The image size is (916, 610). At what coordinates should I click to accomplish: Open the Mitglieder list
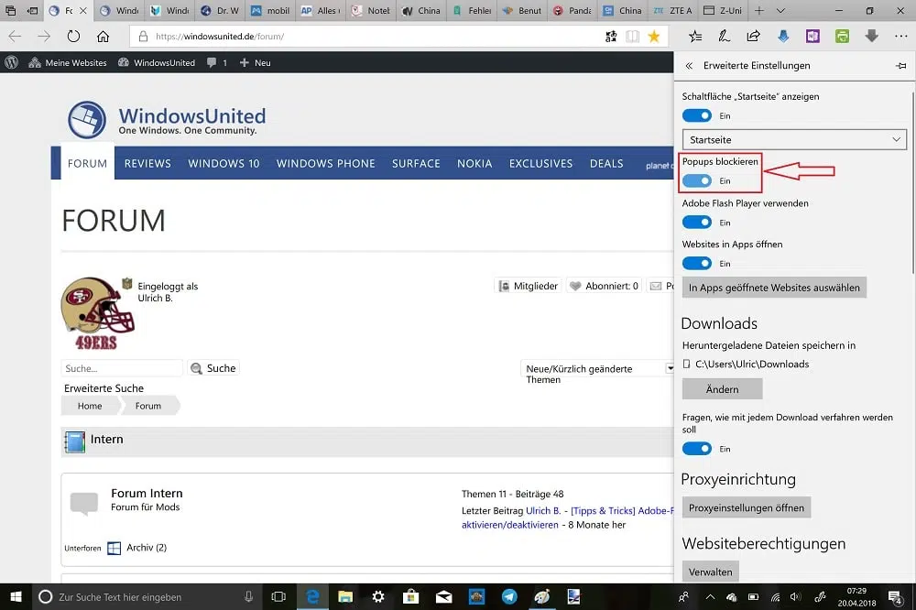tap(529, 286)
